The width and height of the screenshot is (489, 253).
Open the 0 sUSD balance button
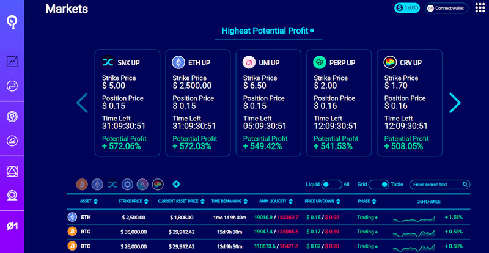(x=407, y=8)
